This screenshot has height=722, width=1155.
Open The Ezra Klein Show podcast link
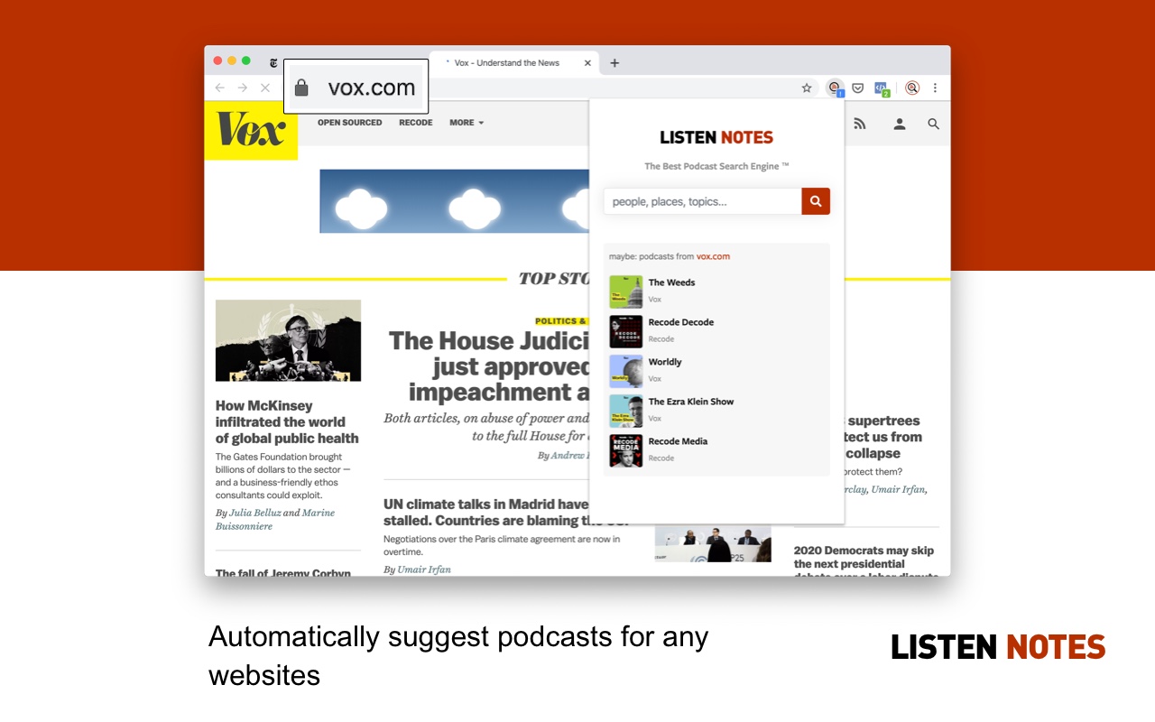691,402
